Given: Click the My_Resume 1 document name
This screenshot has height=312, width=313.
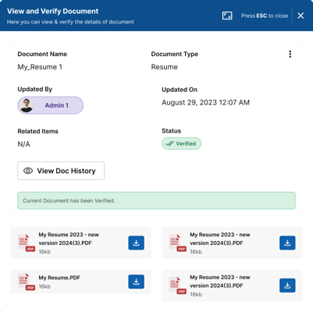Looking at the screenshot, I should pos(40,67).
